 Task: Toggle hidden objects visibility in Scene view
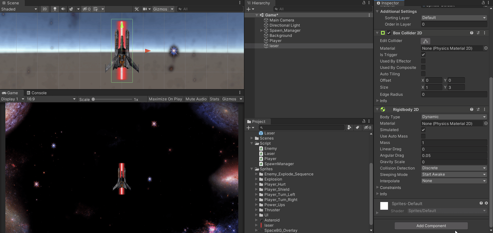click(x=86, y=9)
